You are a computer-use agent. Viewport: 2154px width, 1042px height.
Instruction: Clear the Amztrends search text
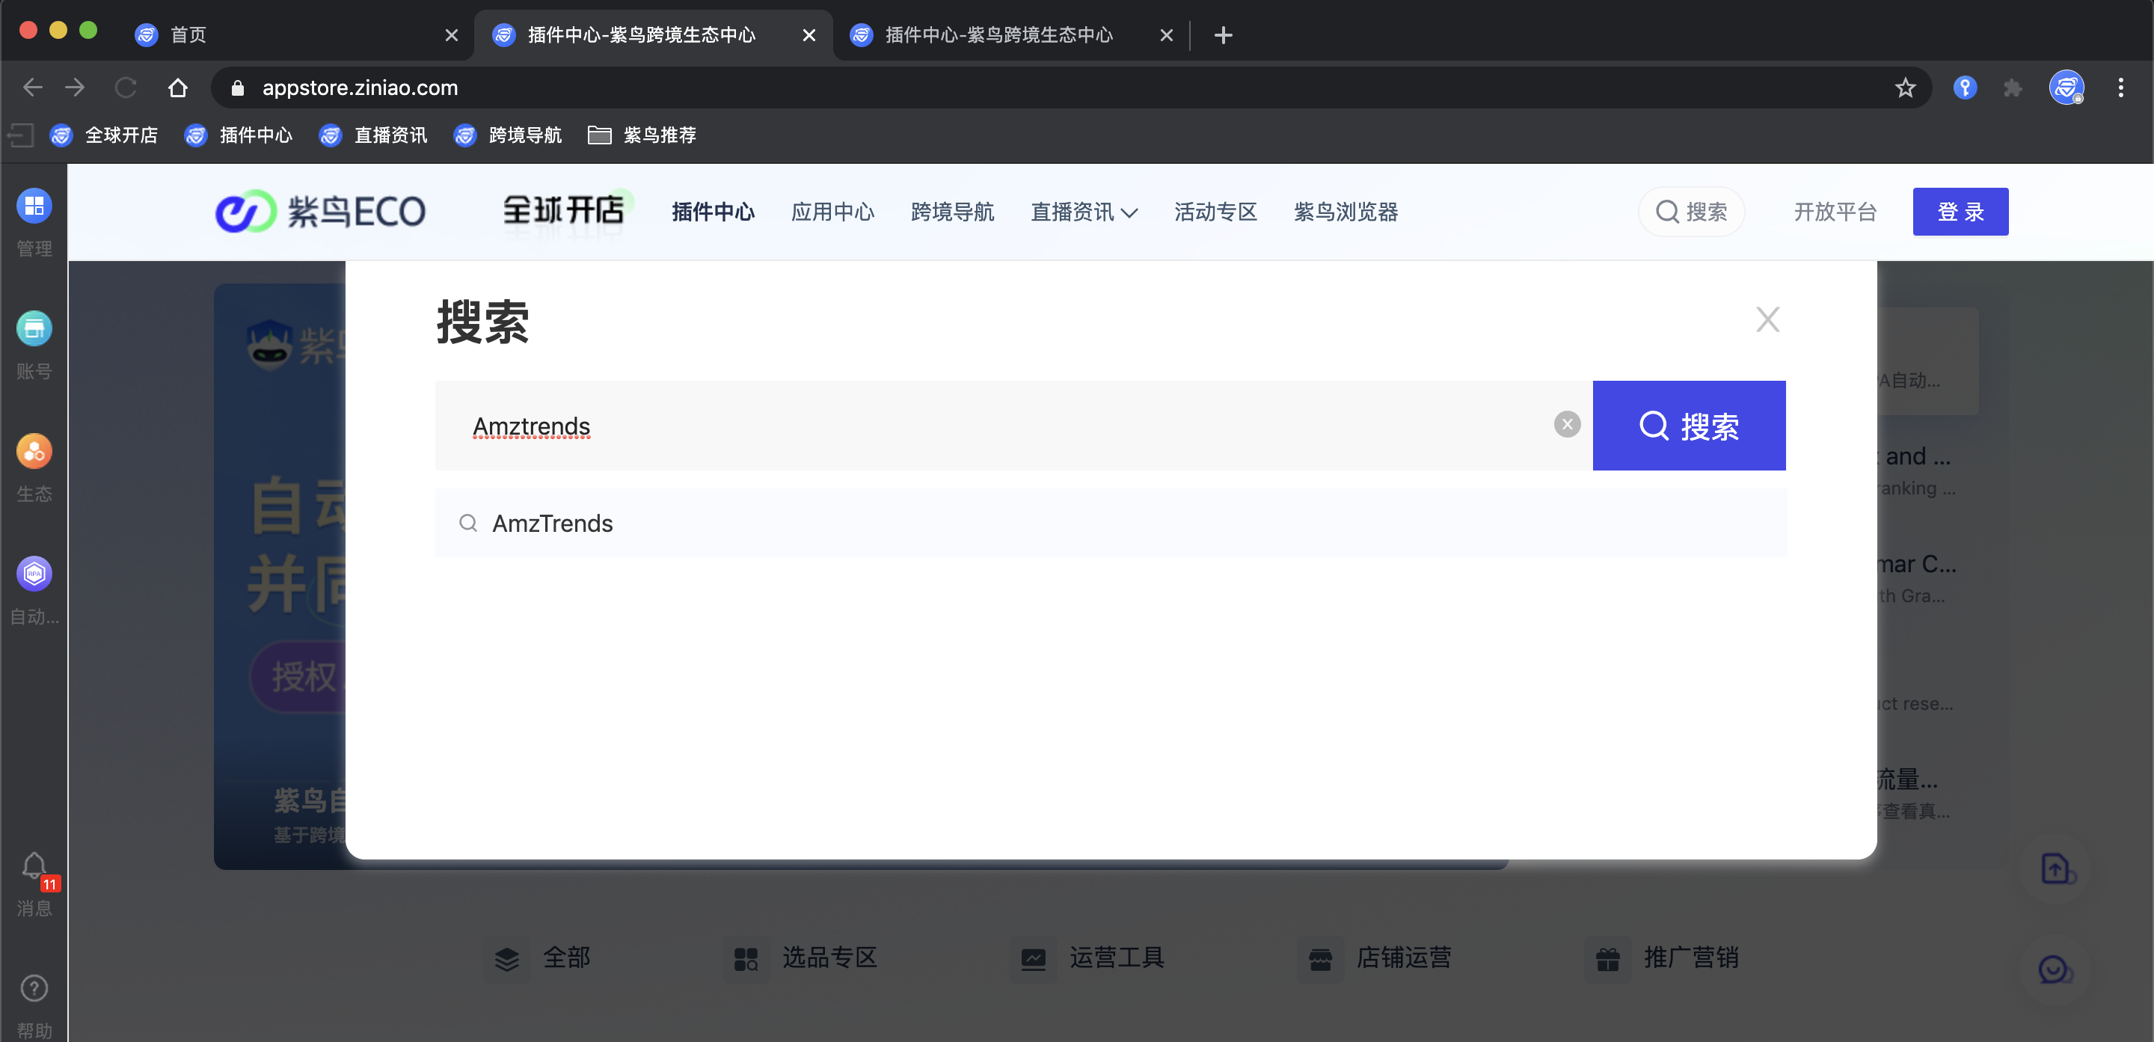pyautogui.click(x=1566, y=425)
